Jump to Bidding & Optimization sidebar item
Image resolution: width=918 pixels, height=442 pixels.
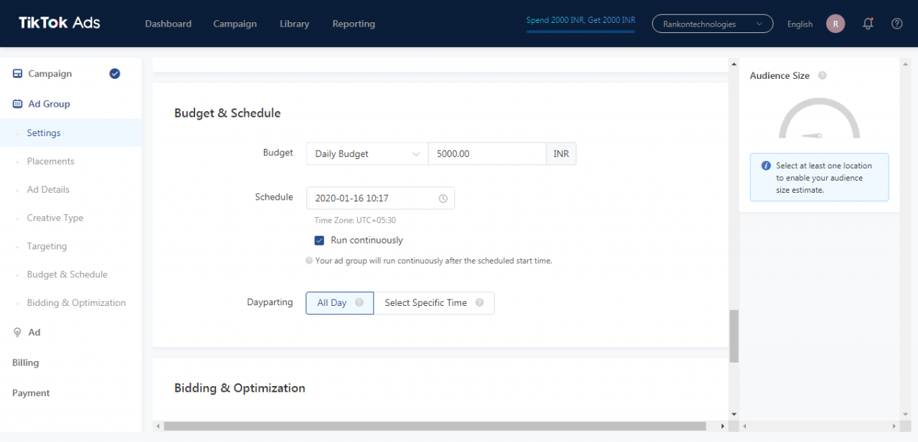[76, 302]
